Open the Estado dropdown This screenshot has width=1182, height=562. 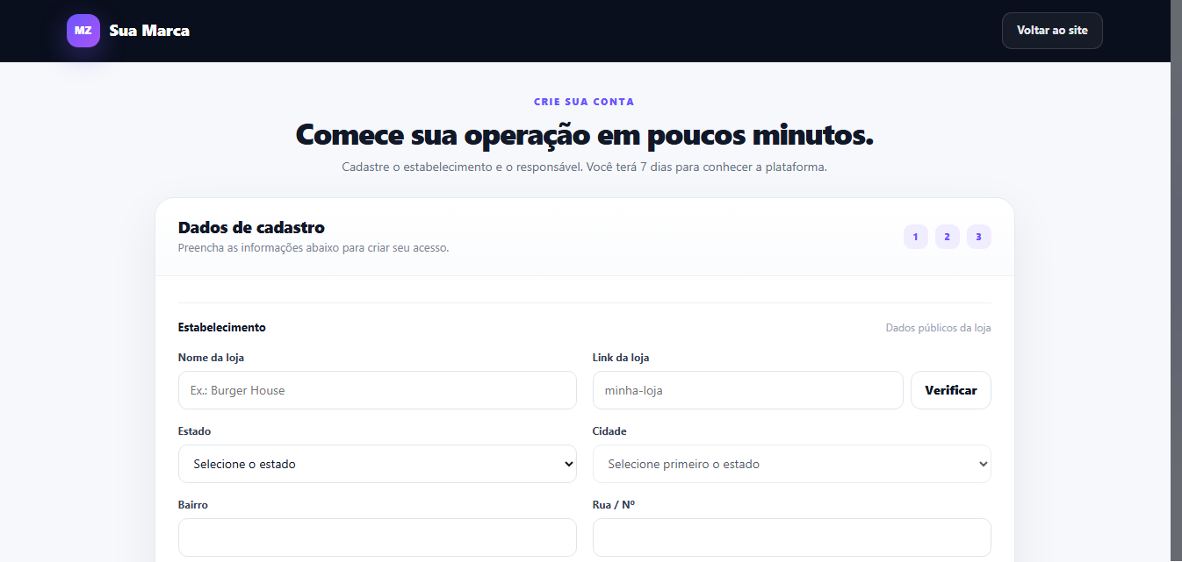coord(378,464)
